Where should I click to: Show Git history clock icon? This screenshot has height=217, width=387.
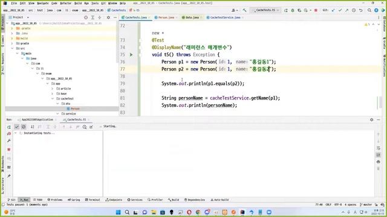354,10
